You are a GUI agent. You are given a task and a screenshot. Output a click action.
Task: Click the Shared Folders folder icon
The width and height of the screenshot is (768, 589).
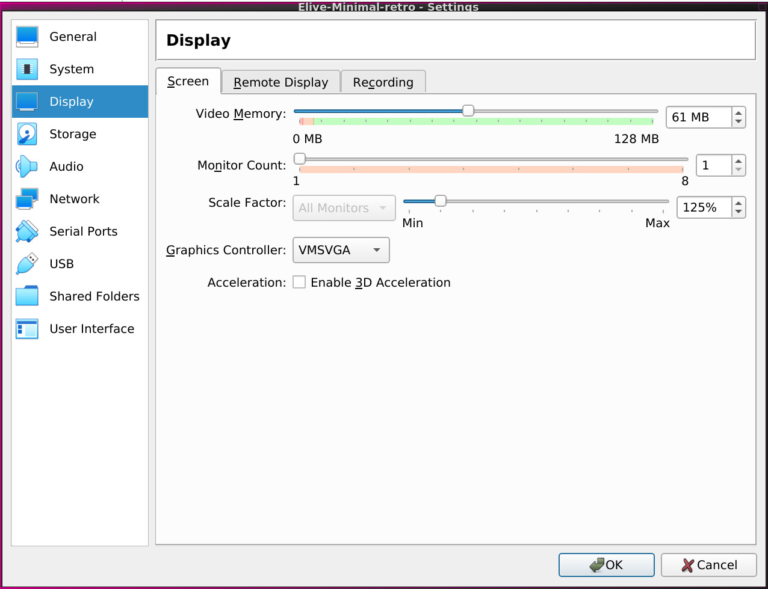click(x=27, y=296)
